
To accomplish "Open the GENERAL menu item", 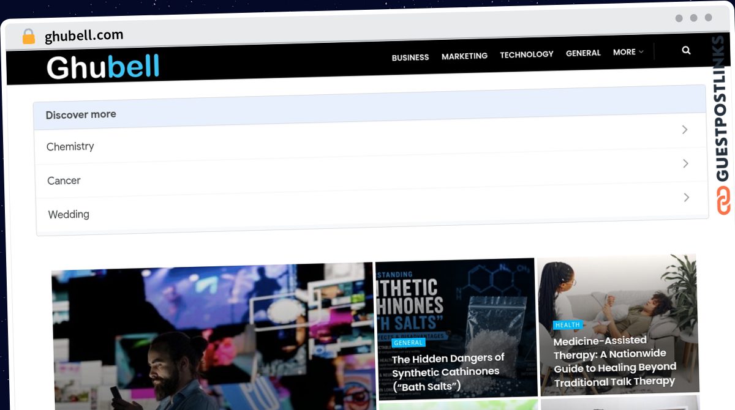I will [x=583, y=53].
